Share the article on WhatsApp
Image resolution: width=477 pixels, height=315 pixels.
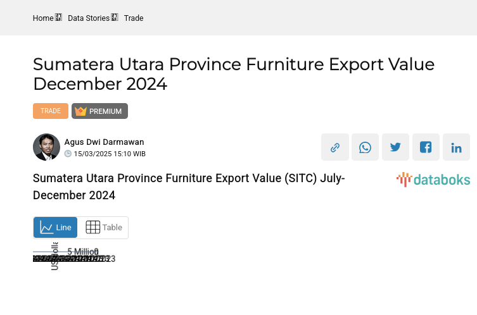pos(365,147)
